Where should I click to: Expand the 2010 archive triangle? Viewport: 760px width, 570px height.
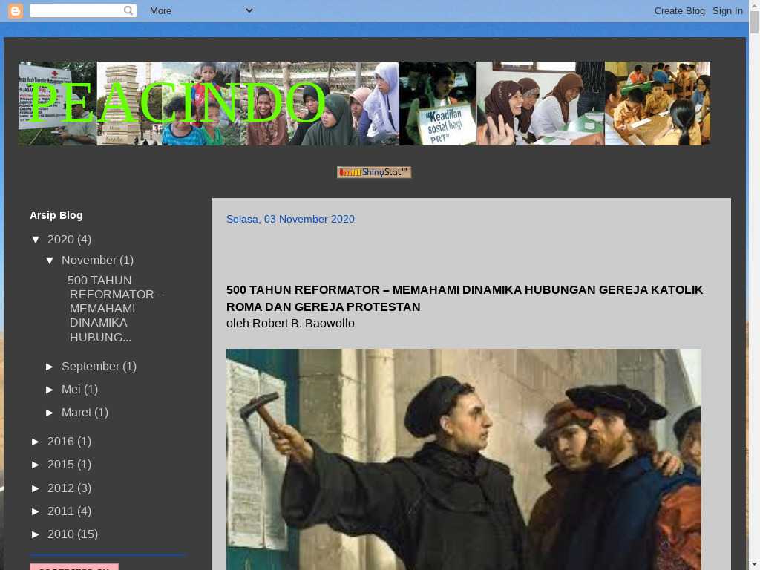[36, 534]
